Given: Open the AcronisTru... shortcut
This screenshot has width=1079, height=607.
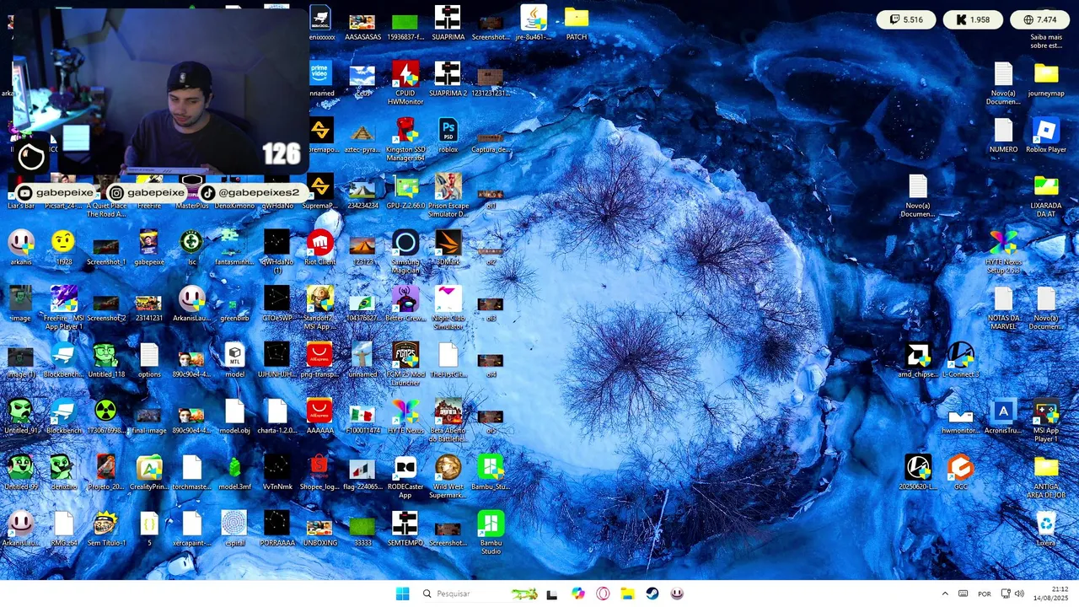Looking at the screenshot, I should pyautogui.click(x=1003, y=416).
